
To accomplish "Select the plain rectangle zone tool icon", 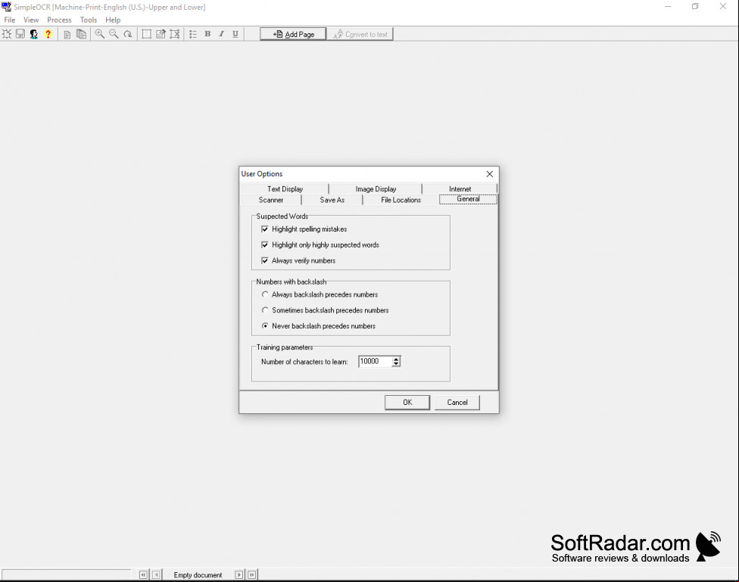I will (147, 34).
